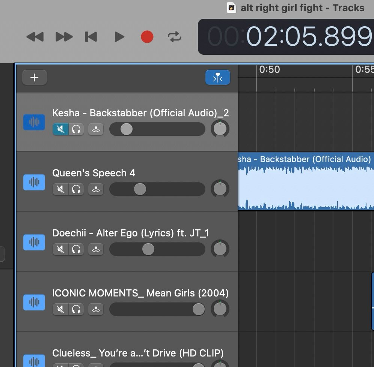Click volume slider of Doechii Alter Ego track
This screenshot has width=374, height=367.
[x=157, y=249]
